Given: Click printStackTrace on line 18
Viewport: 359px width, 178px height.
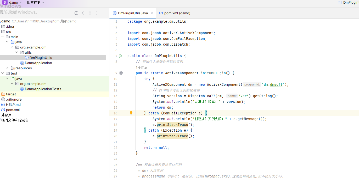Looking at the screenshot, I should [172, 125].
